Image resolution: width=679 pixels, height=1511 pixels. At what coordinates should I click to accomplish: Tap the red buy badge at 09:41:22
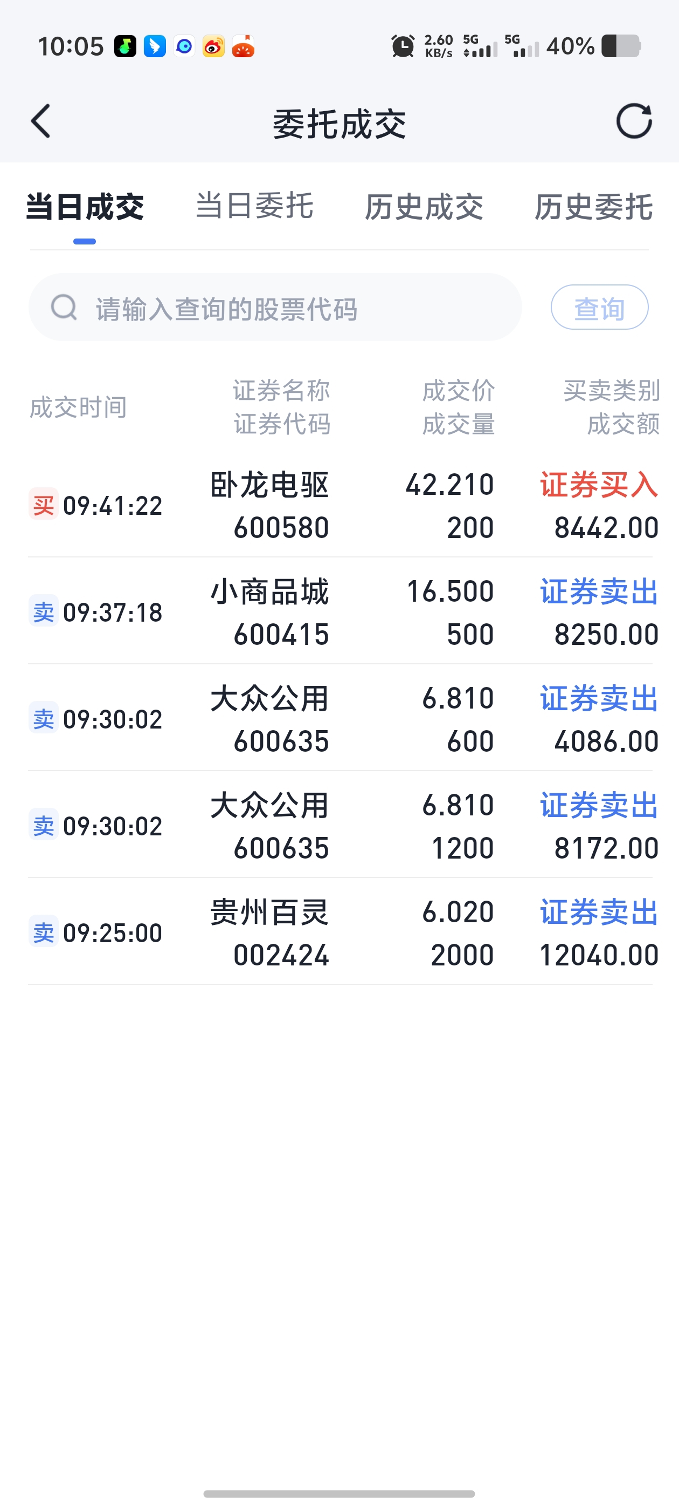(x=43, y=505)
